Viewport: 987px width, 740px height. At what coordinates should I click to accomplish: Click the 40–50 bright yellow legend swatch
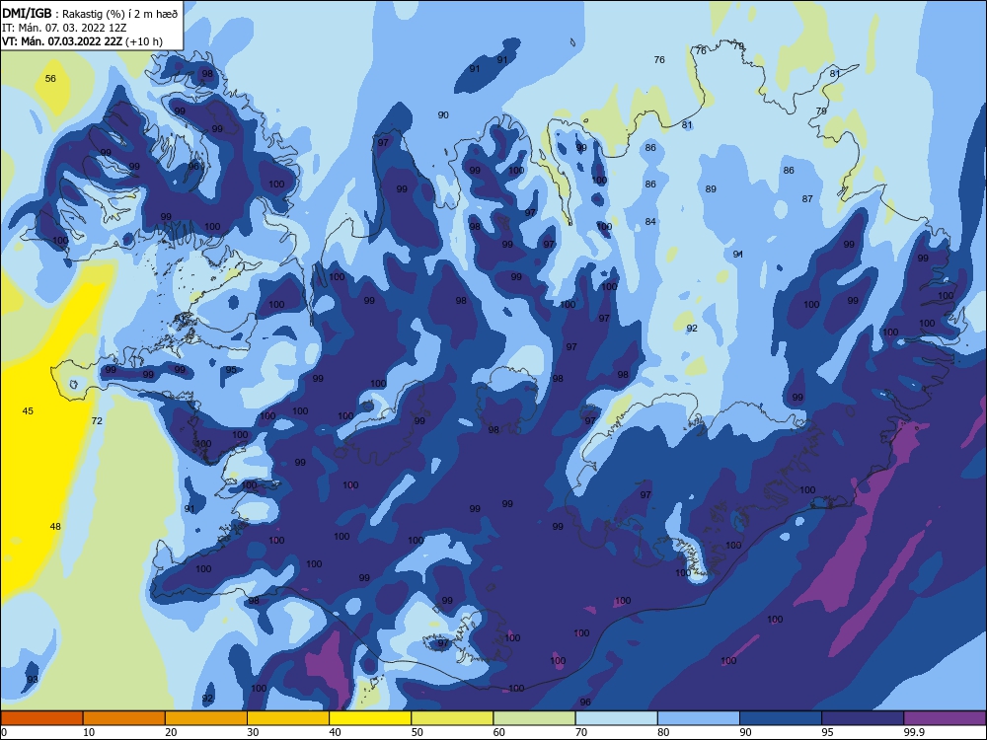pos(370,718)
